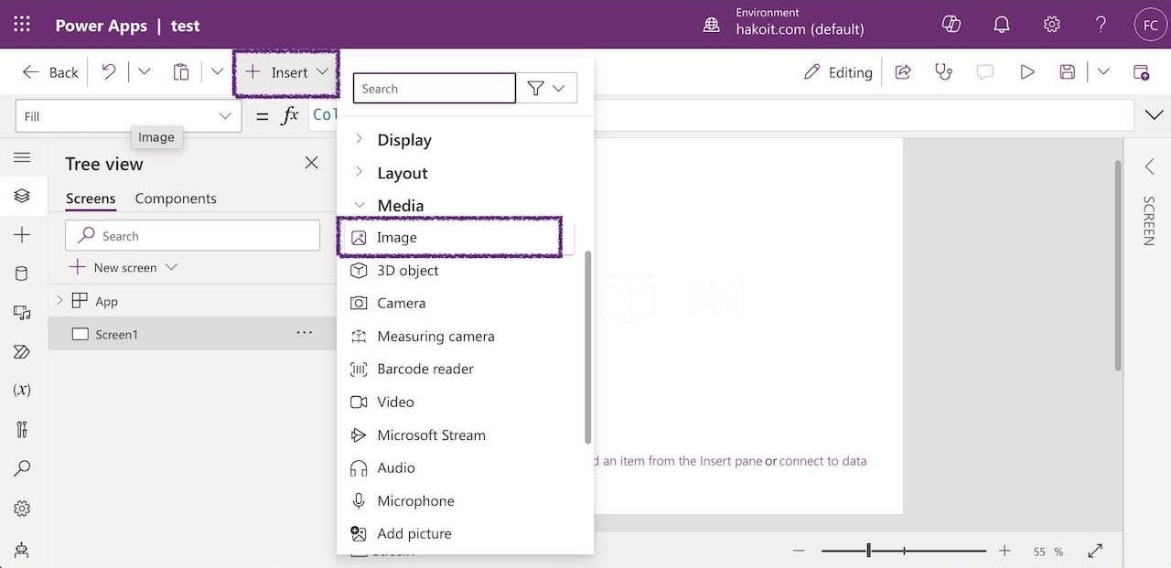The image size is (1171, 568).
Task: Fit canvas to window icon
Action: [x=1095, y=551]
